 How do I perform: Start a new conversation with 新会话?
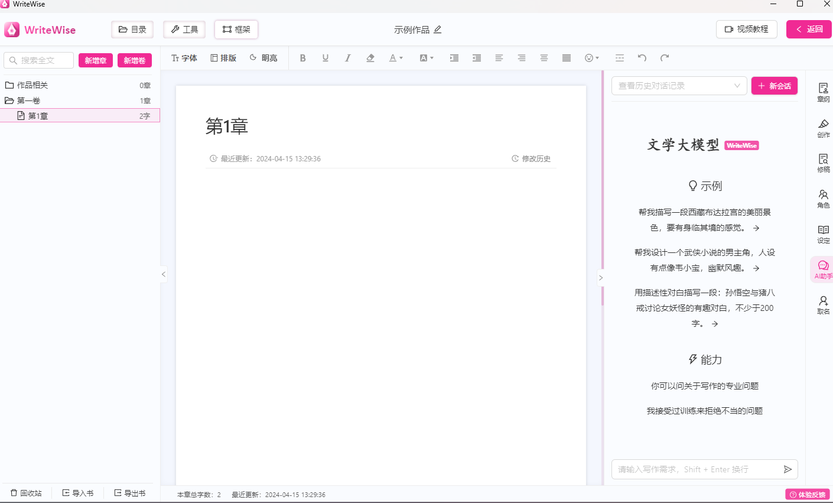(775, 86)
